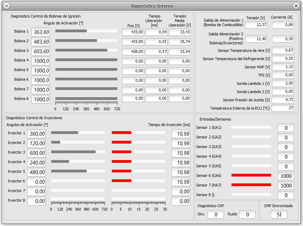Select the Salida Alimentación 2 Corriente field

click(283, 39)
